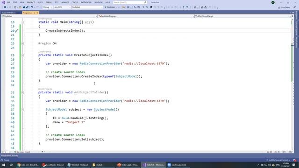This screenshot has height=168, width=299.
Task: Open the PROJECT menu
Action: tap(31, 2)
